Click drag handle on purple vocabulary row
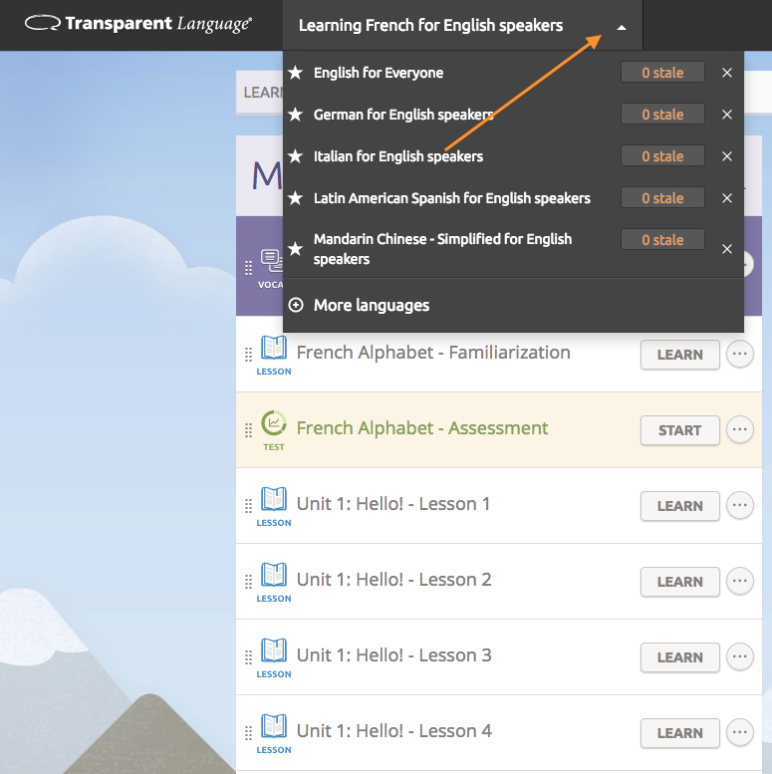Image resolution: width=772 pixels, height=774 pixels. click(248, 268)
